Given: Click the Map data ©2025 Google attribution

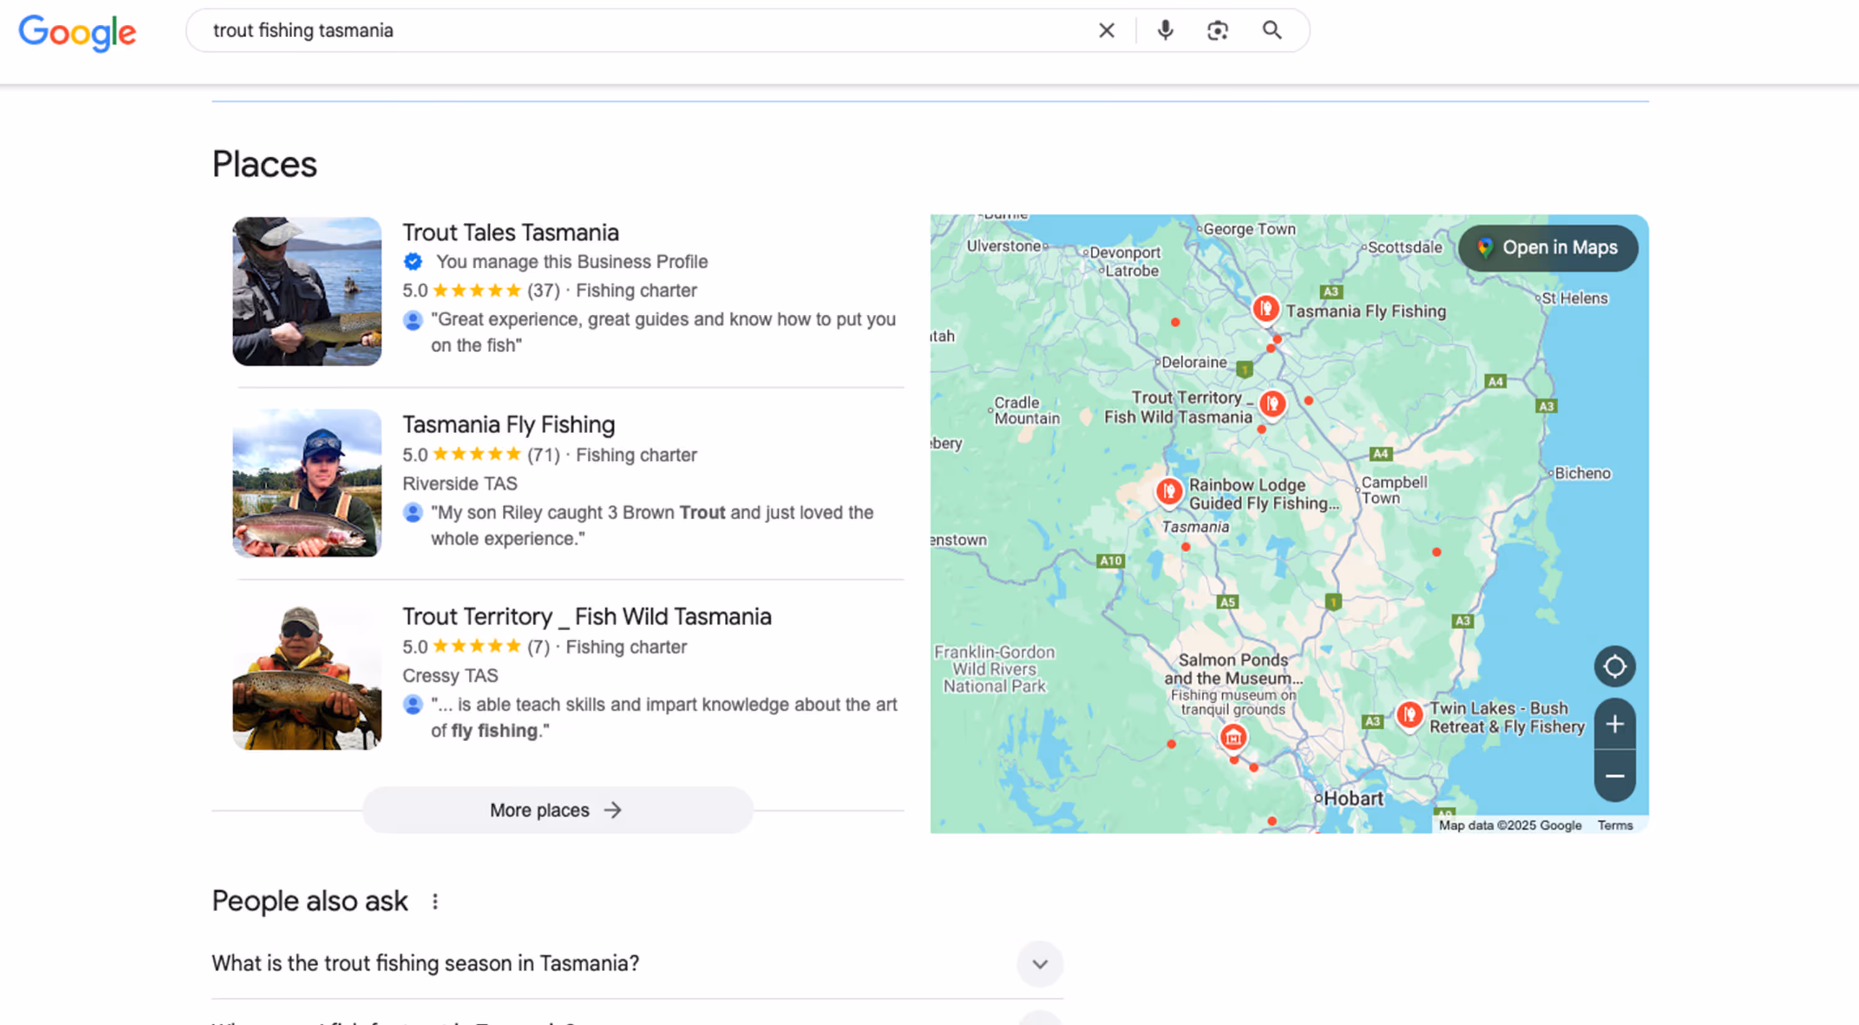Looking at the screenshot, I should [x=1510, y=825].
